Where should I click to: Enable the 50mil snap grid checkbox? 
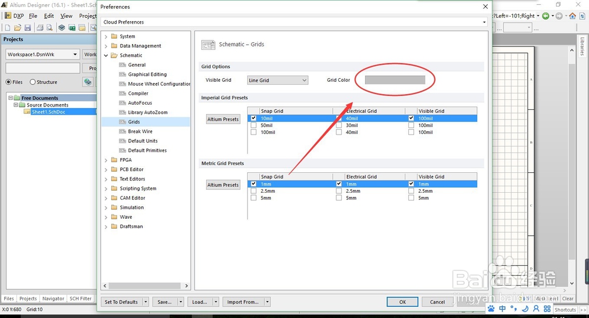coord(253,125)
